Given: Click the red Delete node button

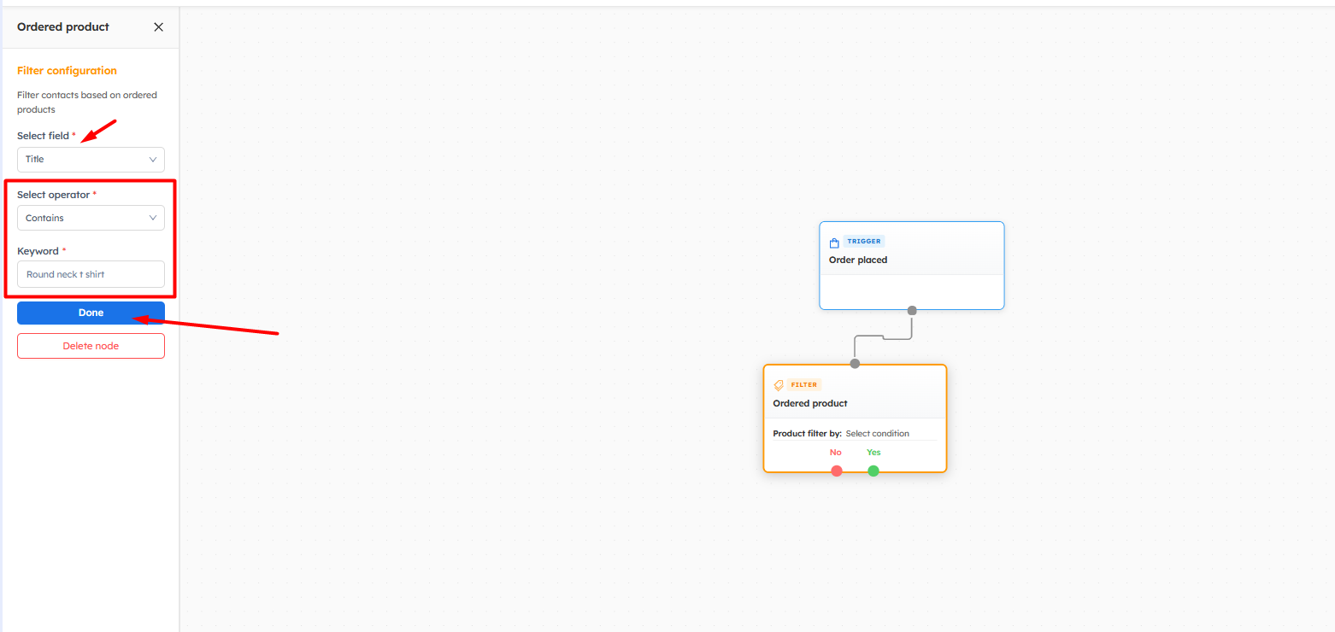Looking at the screenshot, I should point(91,346).
